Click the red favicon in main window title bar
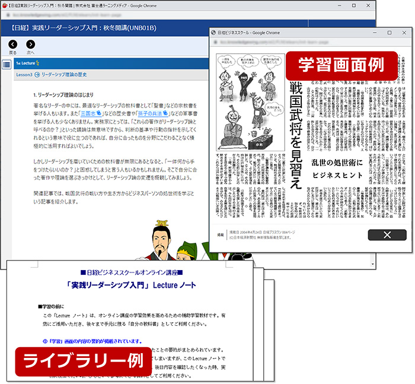 (5, 5)
